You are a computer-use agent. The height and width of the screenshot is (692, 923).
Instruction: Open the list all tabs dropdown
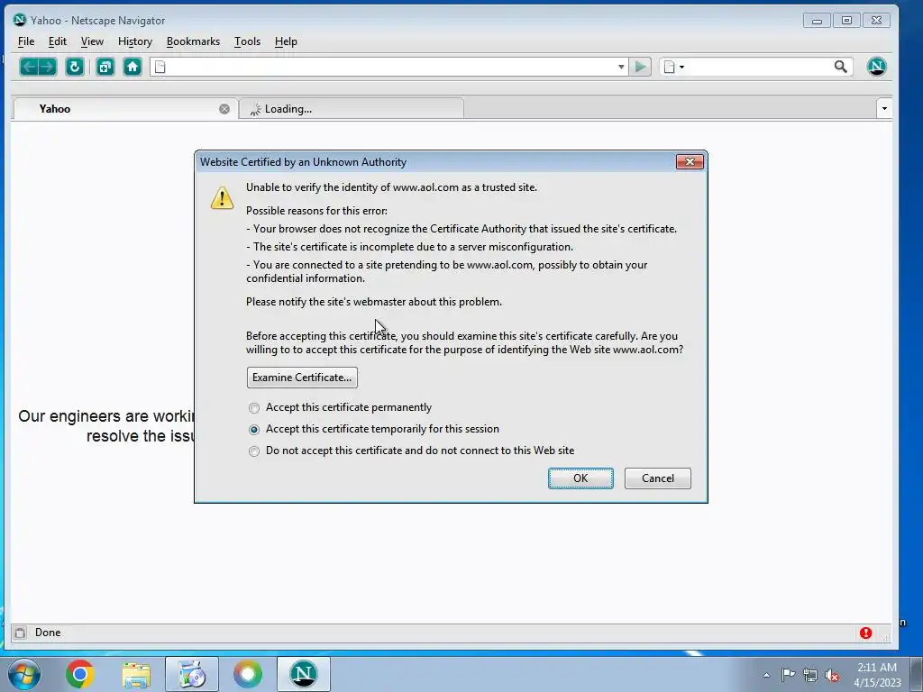tap(884, 108)
